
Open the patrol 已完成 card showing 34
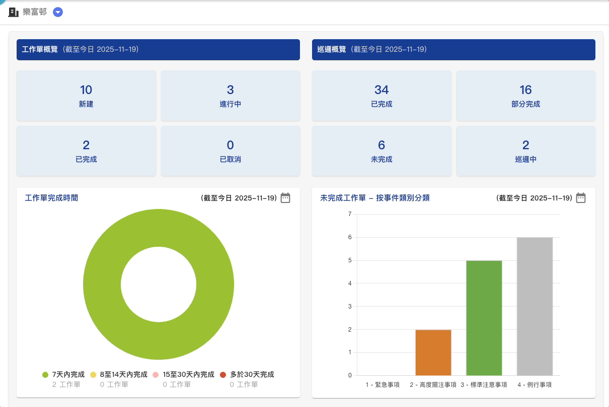381,95
